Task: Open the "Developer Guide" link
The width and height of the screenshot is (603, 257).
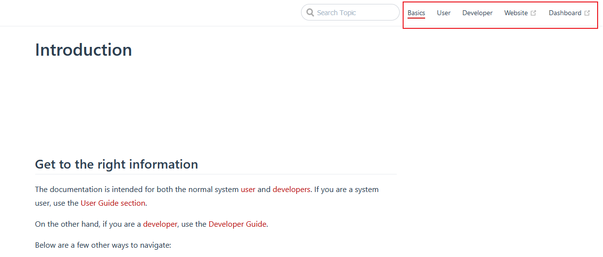Action: click(237, 224)
